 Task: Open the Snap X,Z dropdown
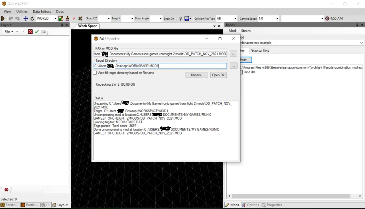[108, 19]
